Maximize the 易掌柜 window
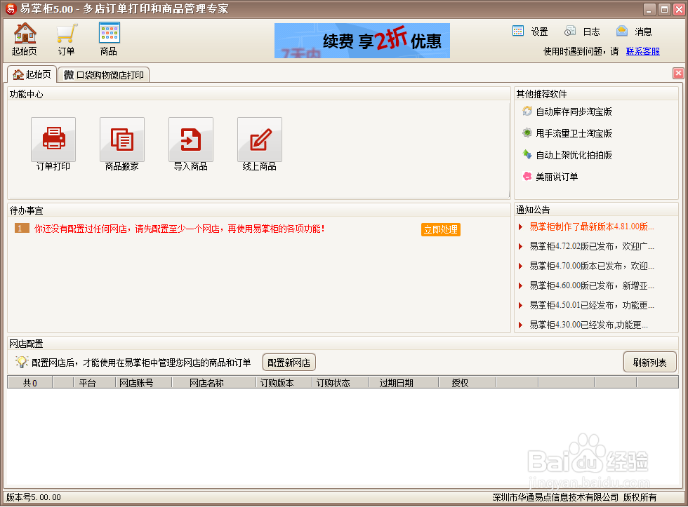The image size is (688, 507). click(664, 9)
